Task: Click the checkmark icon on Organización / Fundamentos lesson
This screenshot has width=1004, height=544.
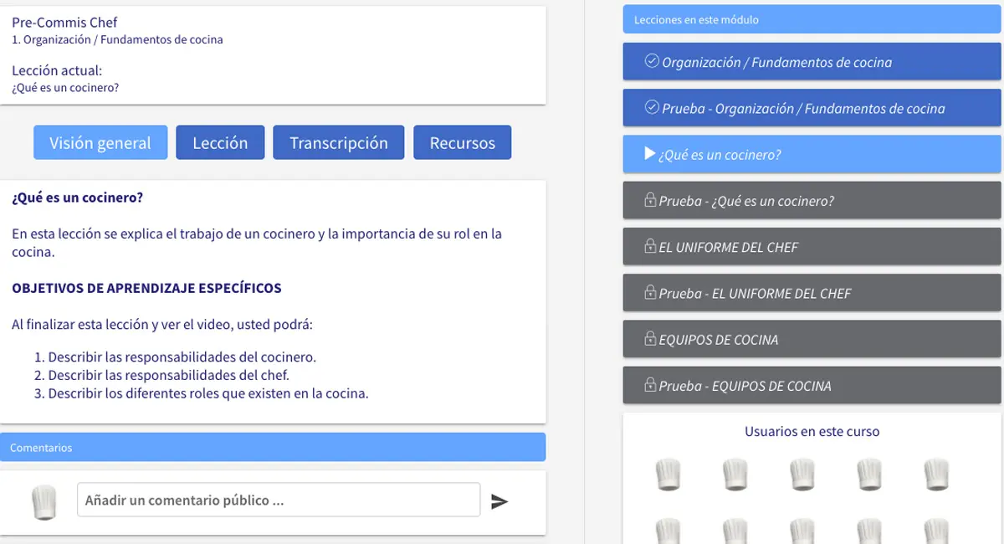Action: click(652, 61)
